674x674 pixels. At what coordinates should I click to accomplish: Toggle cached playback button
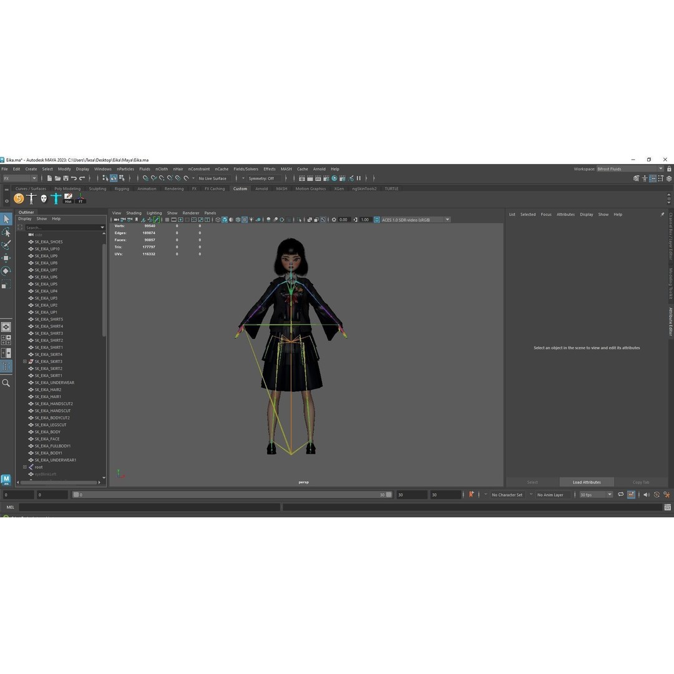(x=631, y=495)
